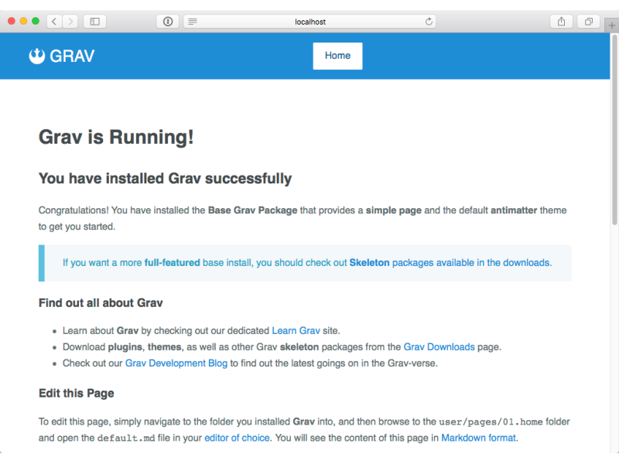The width and height of the screenshot is (619, 464).
Task: Click the localhost address bar
Action: [x=310, y=22]
